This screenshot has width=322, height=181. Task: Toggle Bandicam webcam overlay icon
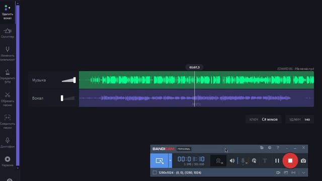tap(218, 161)
